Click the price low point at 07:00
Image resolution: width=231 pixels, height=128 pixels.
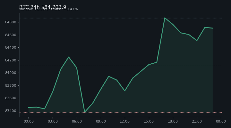[85, 112]
